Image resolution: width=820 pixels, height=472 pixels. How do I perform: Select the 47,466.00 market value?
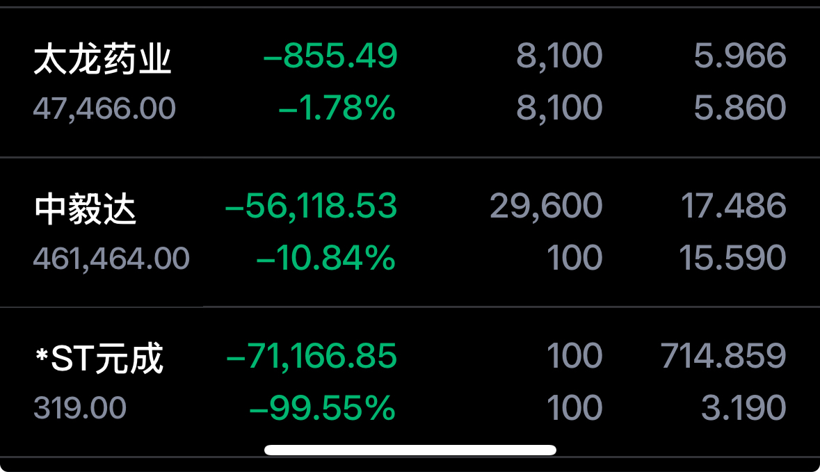(104, 108)
